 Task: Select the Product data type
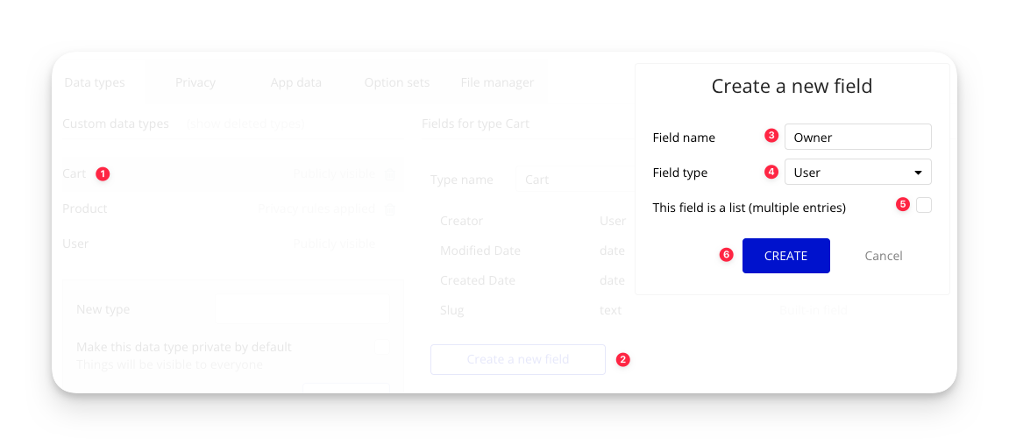85,208
